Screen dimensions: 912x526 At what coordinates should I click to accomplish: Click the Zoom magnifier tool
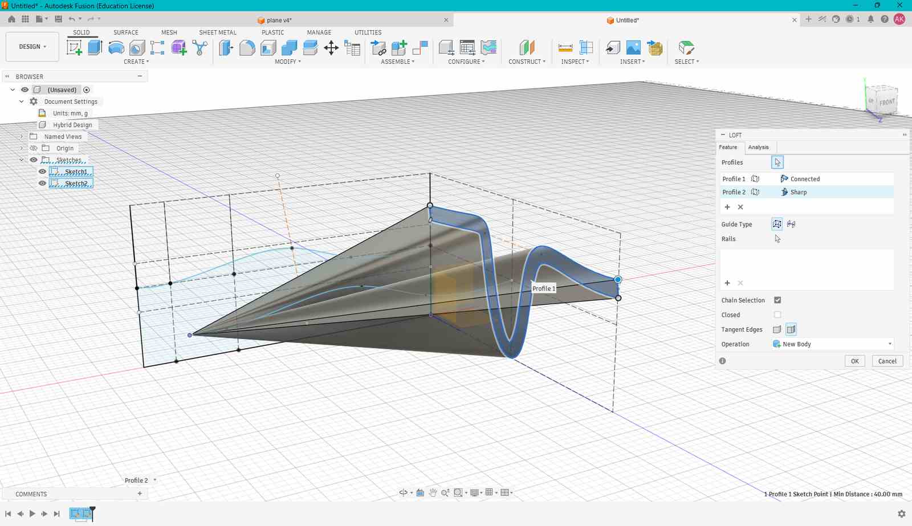[445, 492]
